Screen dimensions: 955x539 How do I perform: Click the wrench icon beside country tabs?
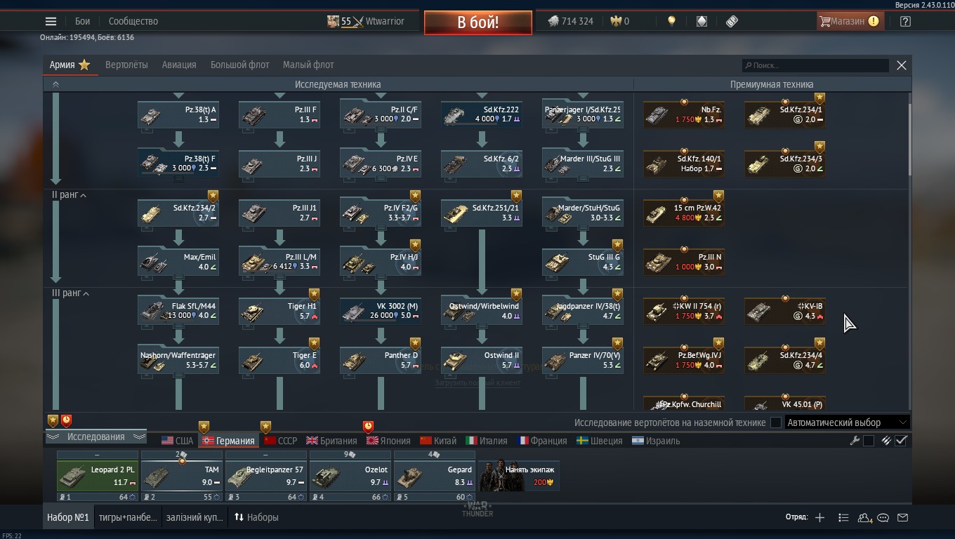point(855,441)
